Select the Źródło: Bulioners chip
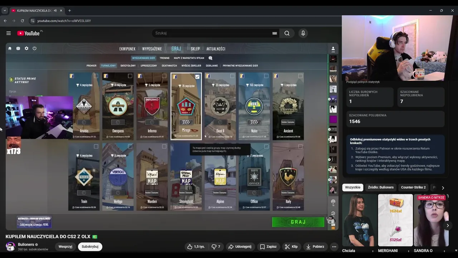Image resolution: width=458 pixels, height=258 pixels. 381,187
